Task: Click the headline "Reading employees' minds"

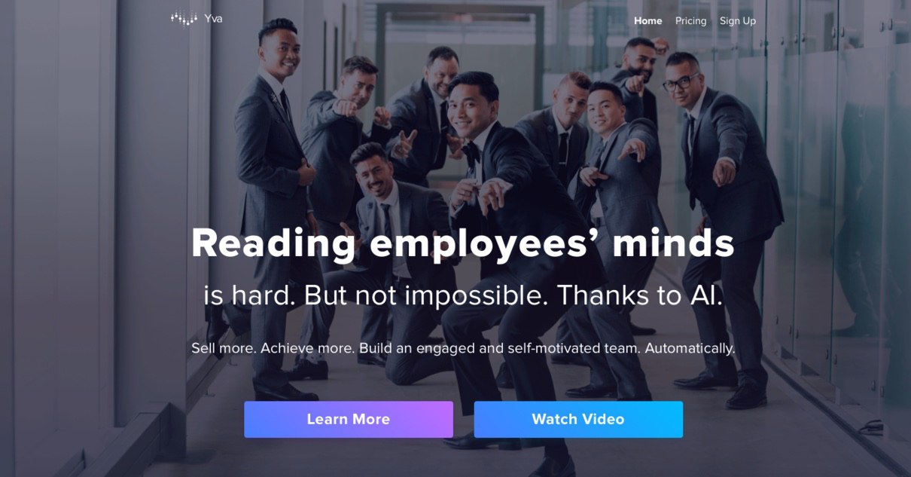Action: (x=462, y=243)
